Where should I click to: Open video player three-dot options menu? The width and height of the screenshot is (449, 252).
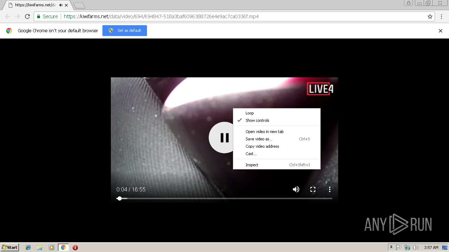[330, 189]
